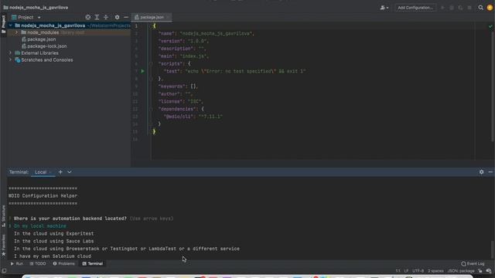Click Select Opened File target icon
Viewport: 495px width, 278px height.
pos(88,17)
